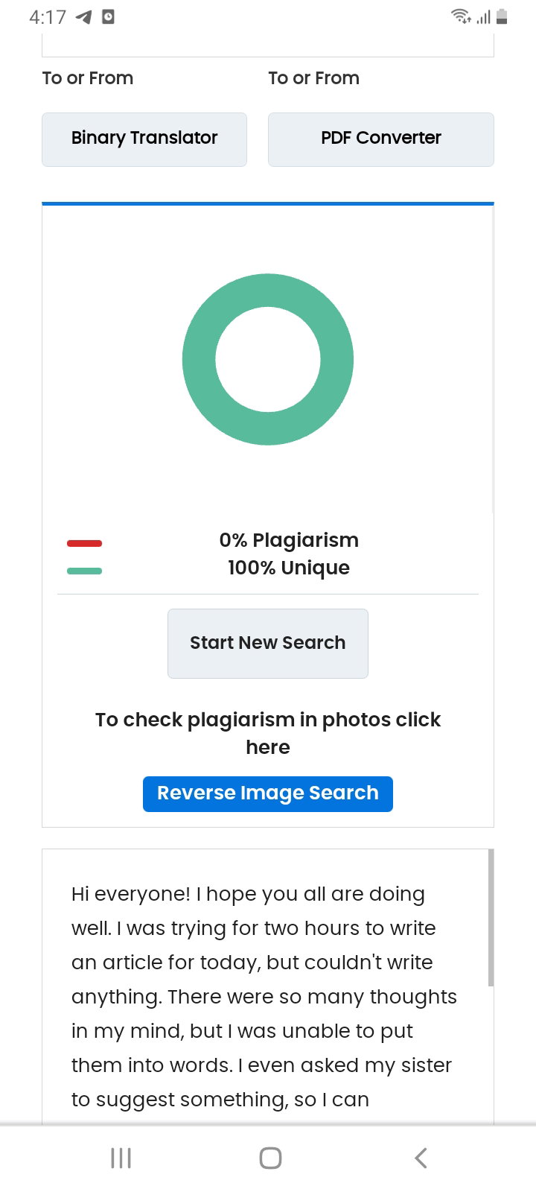Tap the Telegram notification icon in status bar
The height and width of the screenshot is (1192, 536).
pyautogui.click(x=83, y=17)
